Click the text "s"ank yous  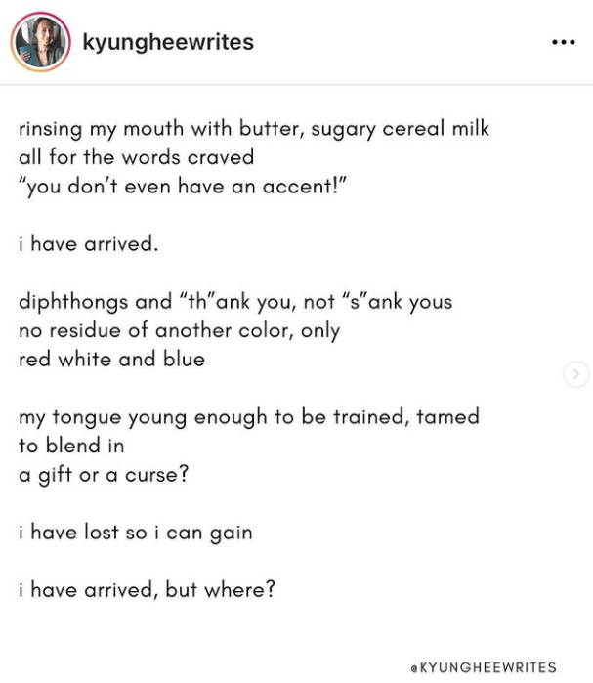pos(396,302)
